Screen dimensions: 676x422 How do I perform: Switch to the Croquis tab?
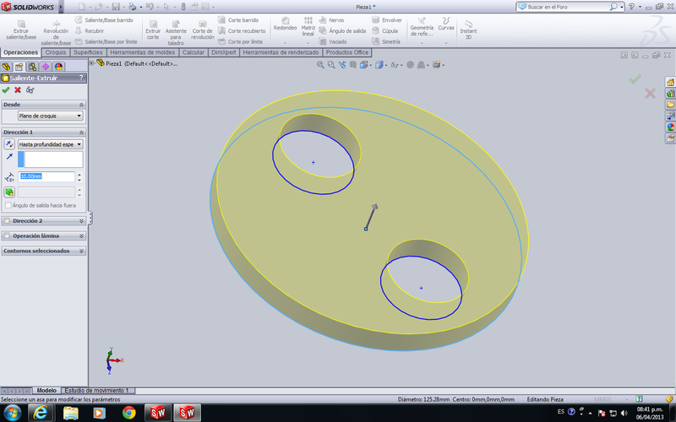point(56,52)
